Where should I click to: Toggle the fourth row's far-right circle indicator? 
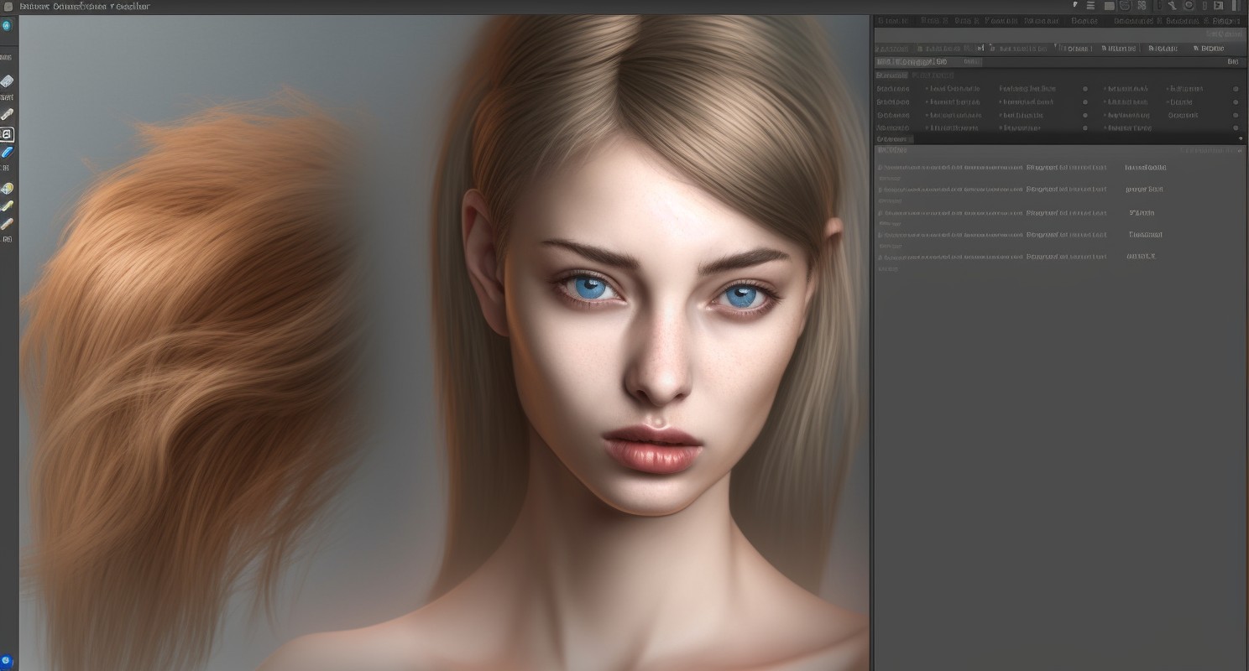click(1236, 128)
